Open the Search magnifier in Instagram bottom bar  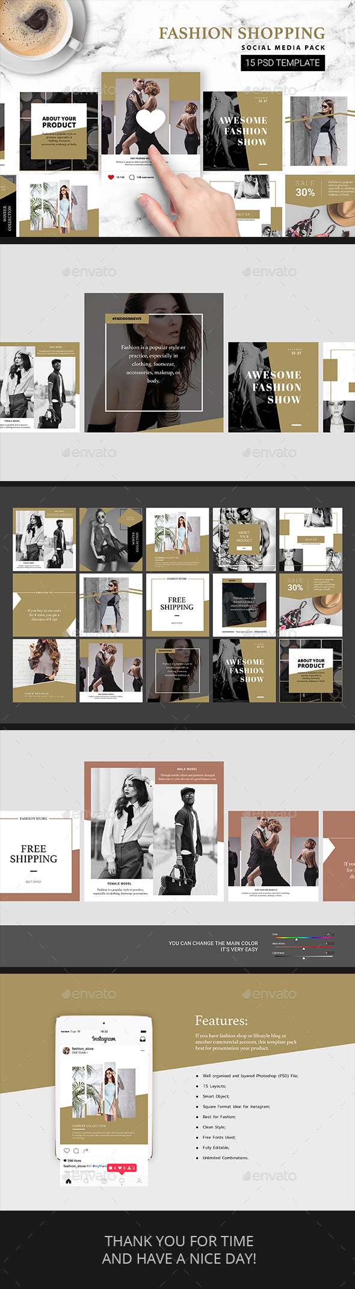tap(86, 1181)
